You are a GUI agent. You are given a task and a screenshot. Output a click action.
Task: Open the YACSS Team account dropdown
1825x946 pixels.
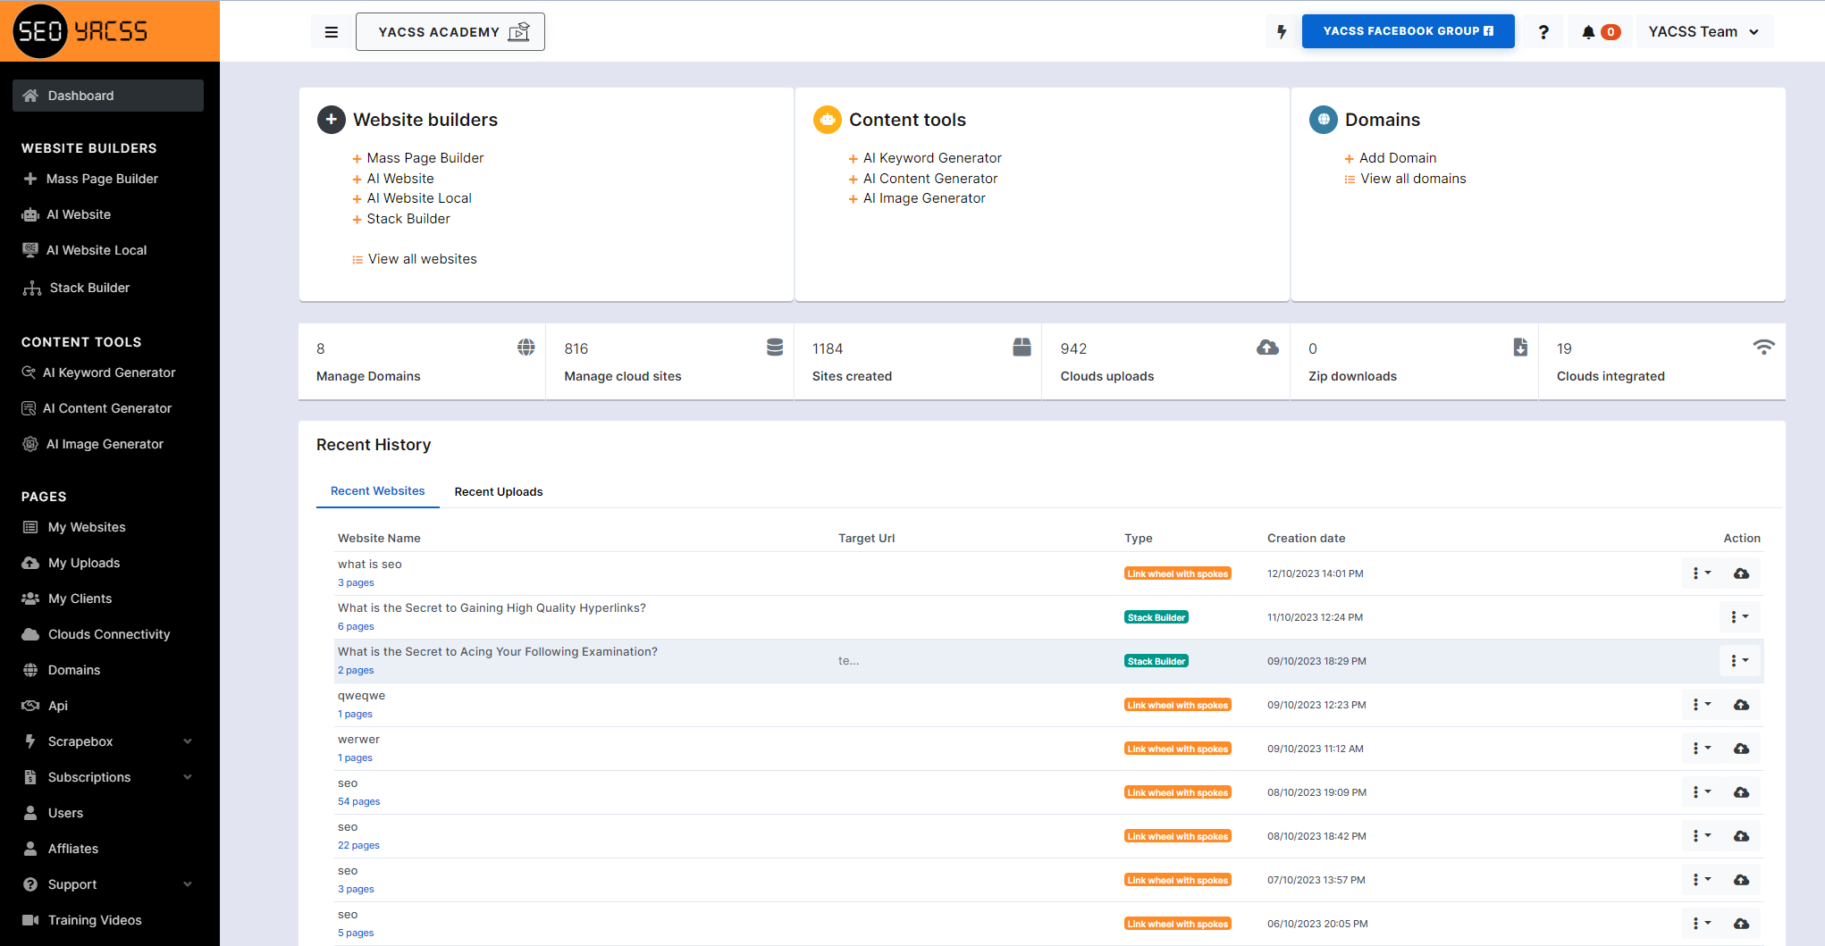pyautogui.click(x=1703, y=32)
